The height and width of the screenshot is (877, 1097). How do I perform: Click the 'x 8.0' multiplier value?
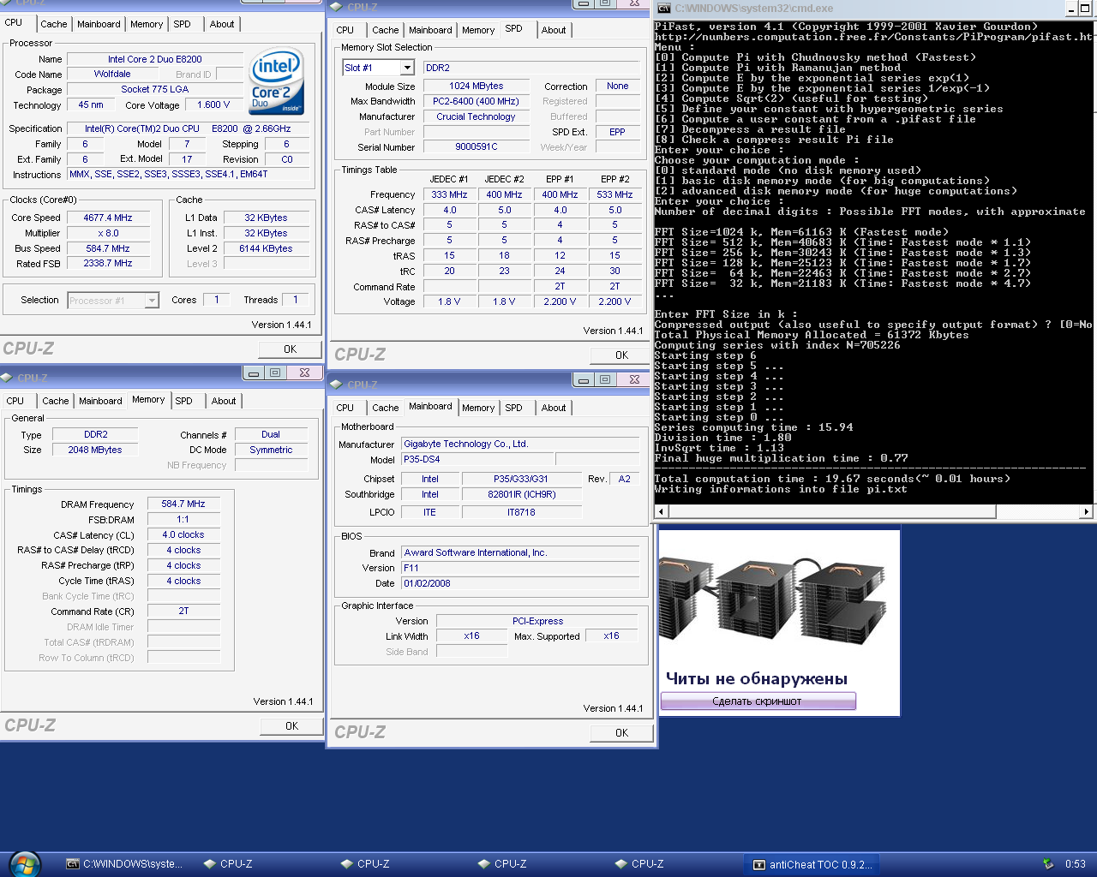click(108, 234)
